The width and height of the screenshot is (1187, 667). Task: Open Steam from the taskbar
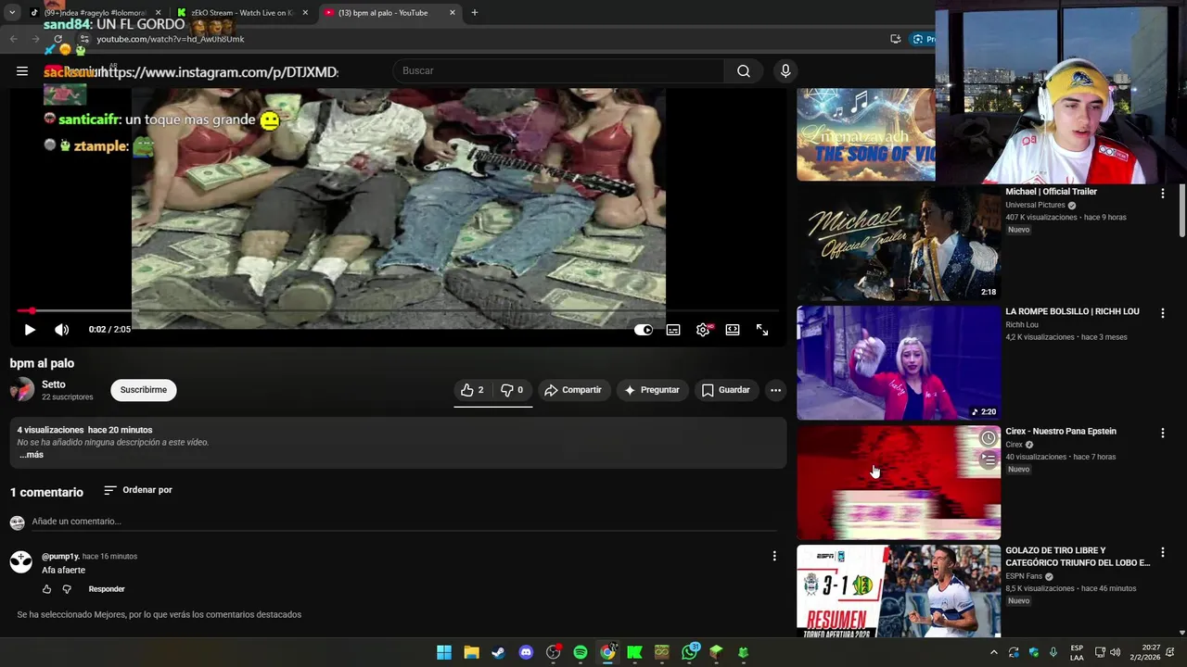[498, 652]
